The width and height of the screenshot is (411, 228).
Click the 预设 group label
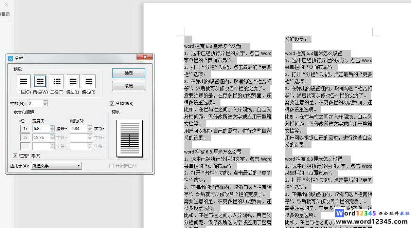point(18,69)
